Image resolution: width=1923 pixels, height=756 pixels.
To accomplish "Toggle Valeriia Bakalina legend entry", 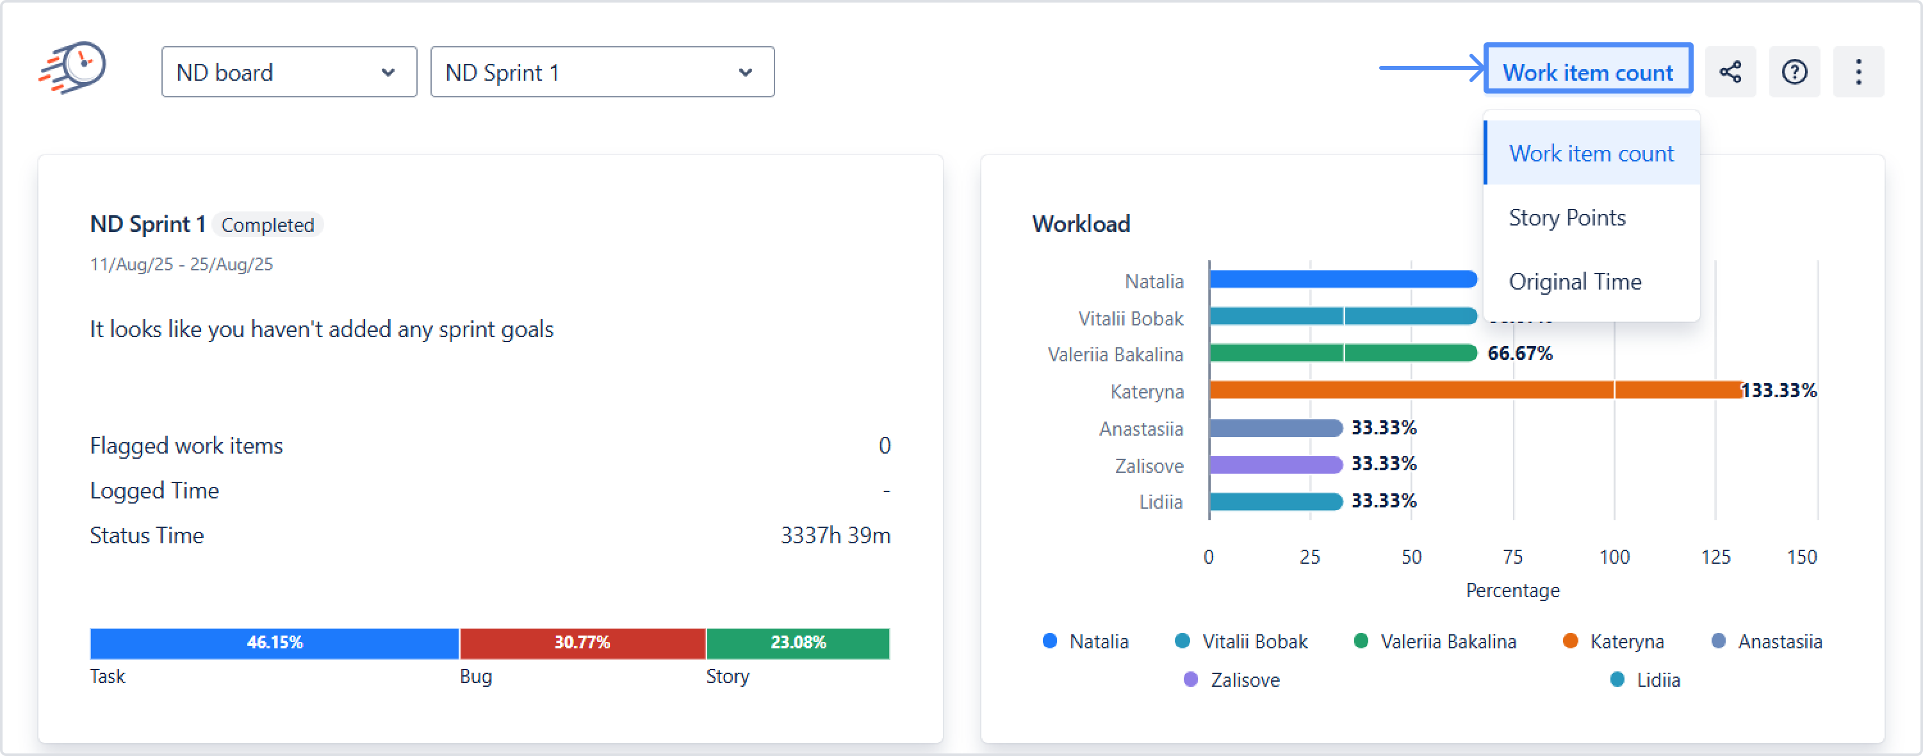I will click(1435, 641).
